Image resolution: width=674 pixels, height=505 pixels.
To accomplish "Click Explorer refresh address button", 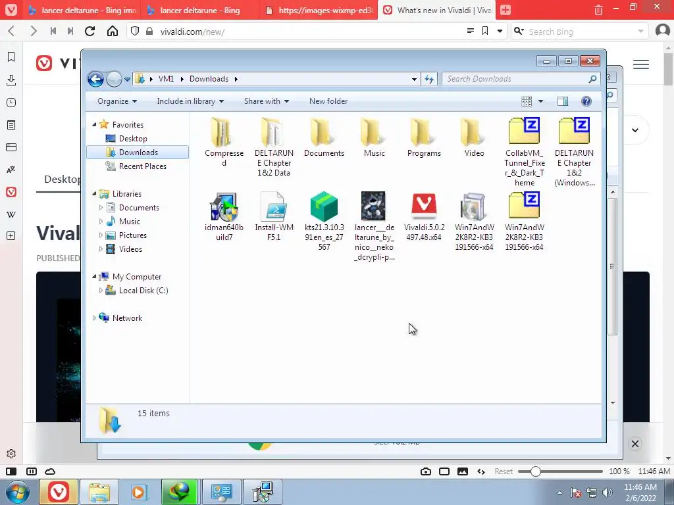I will 429,79.
